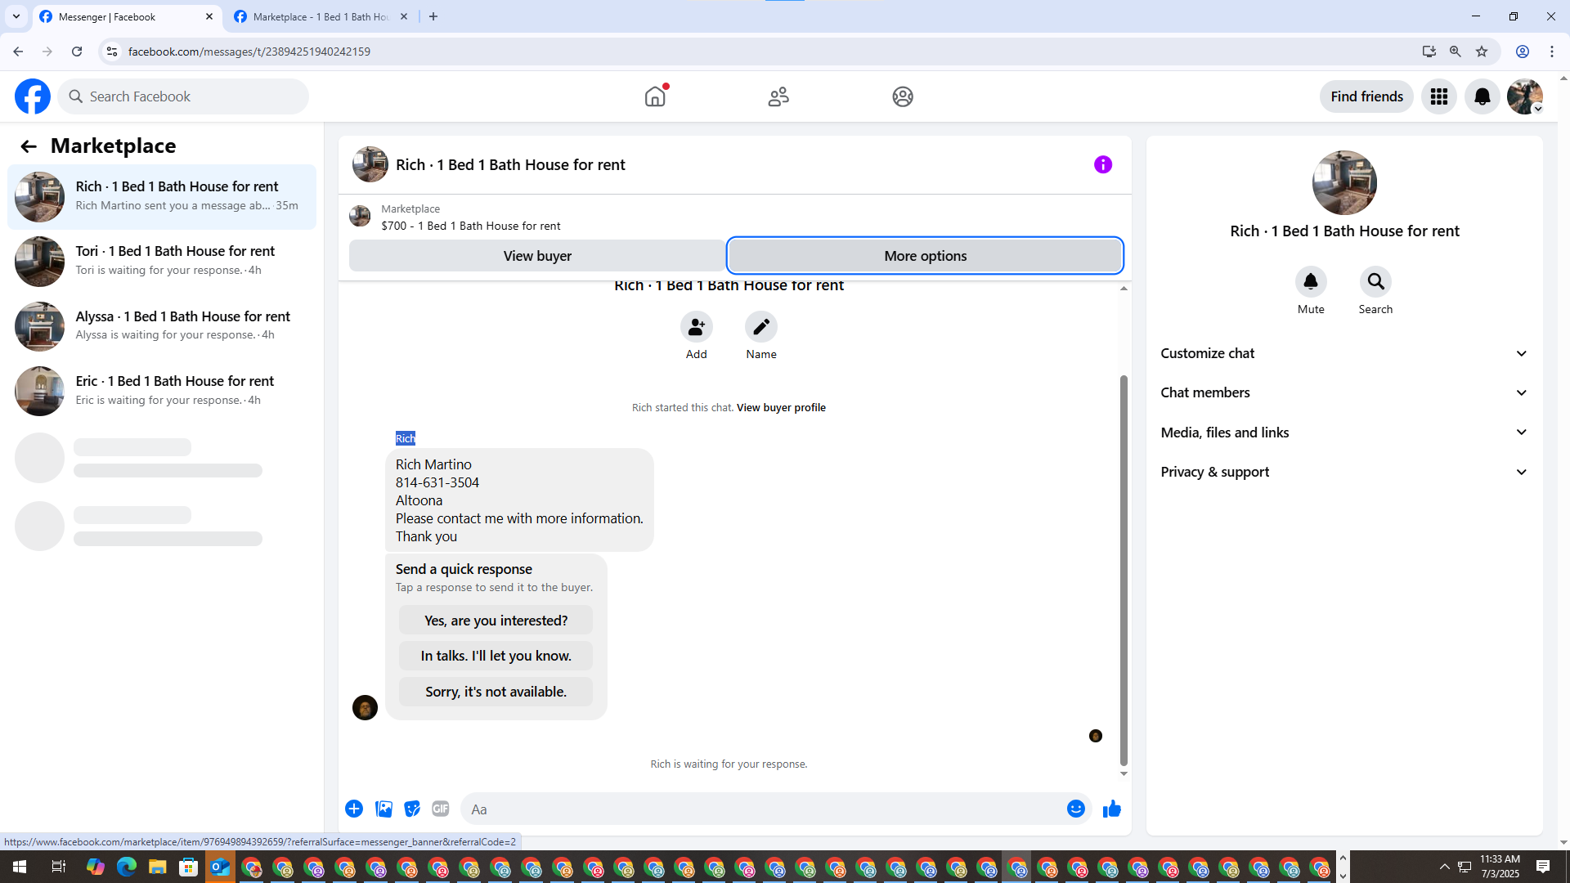Open the emoji picker in the message box
The height and width of the screenshot is (883, 1570).
coord(1075,809)
